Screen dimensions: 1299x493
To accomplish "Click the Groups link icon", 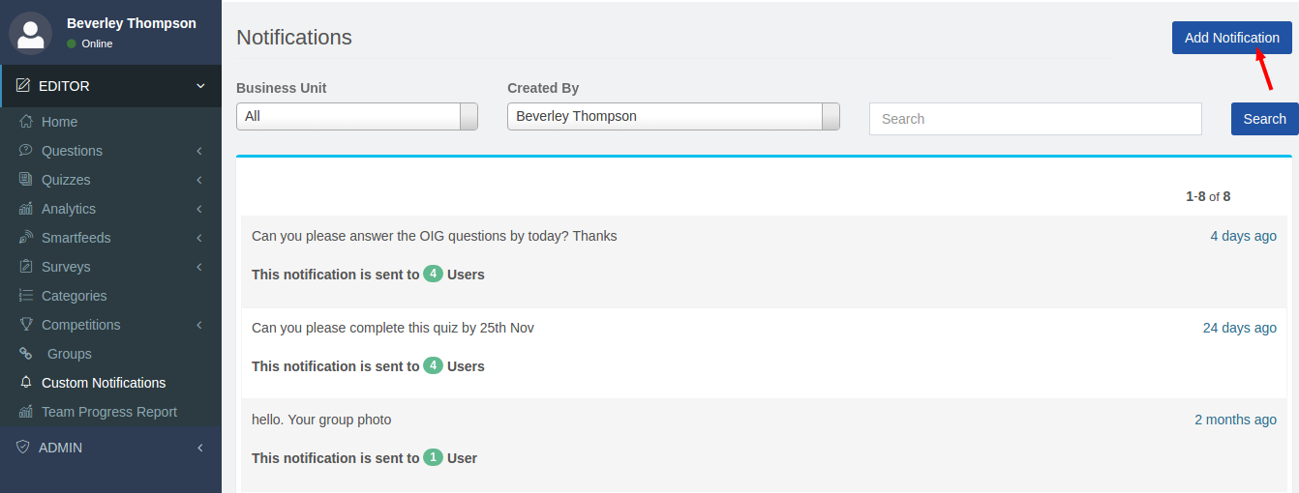I will (26, 354).
